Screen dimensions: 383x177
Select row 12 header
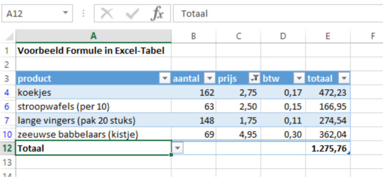(x=8, y=148)
